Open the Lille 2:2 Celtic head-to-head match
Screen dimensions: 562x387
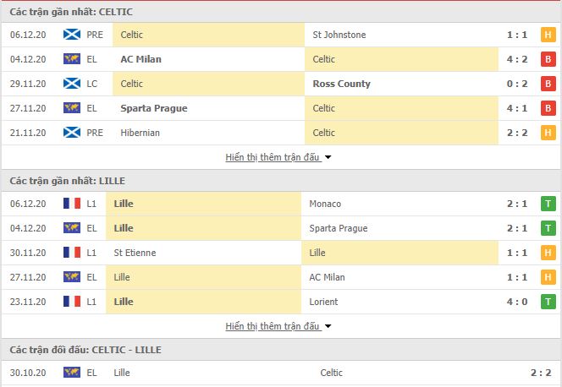281,373
